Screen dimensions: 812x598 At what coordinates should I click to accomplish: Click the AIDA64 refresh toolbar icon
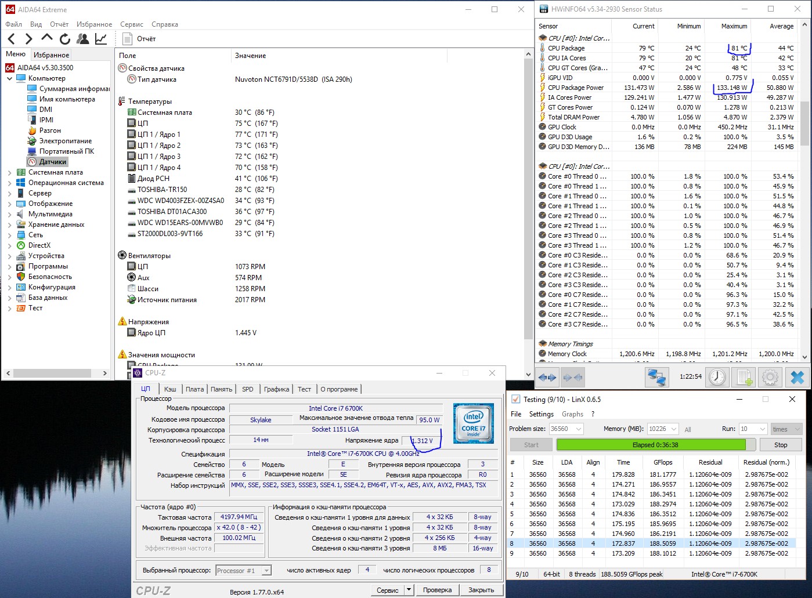65,39
